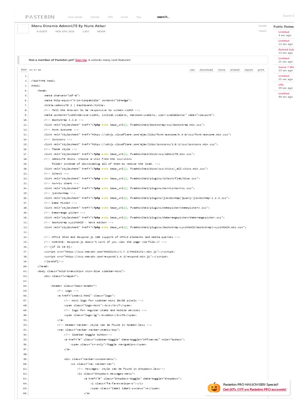Clone this paste
The width and height of the screenshot is (308, 410).
point(221,70)
